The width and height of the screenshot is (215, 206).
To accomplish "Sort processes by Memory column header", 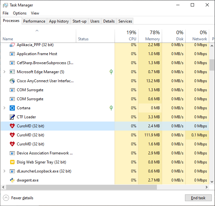I will click(x=150, y=35).
